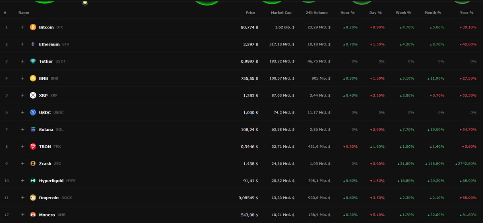Click USDC market cap 74,2 Mrd. $
Viewport: 483px width, 223px height.
[x=284, y=112]
